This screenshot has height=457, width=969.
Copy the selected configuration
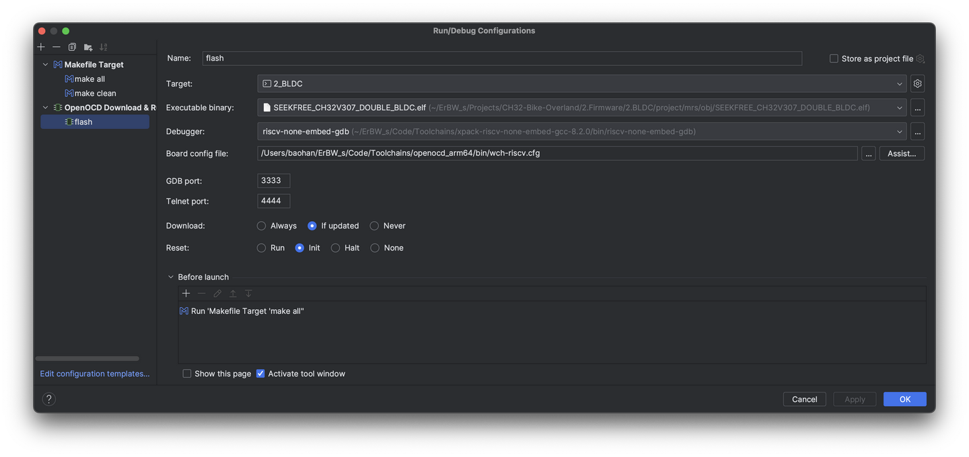point(72,46)
